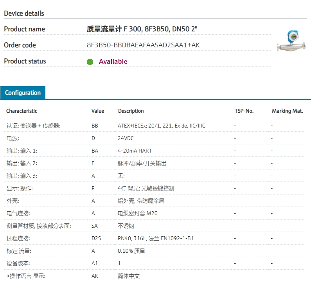Click the value AK for 操作语言 显示
Screen dimensions: 311x286
pyautogui.click(x=95, y=276)
